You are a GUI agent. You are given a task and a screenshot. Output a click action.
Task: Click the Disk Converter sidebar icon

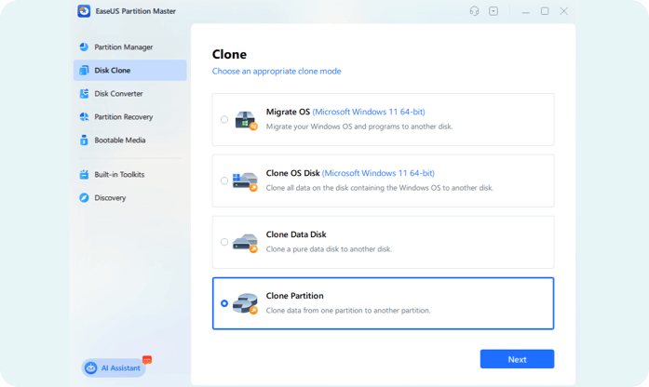(x=84, y=93)
